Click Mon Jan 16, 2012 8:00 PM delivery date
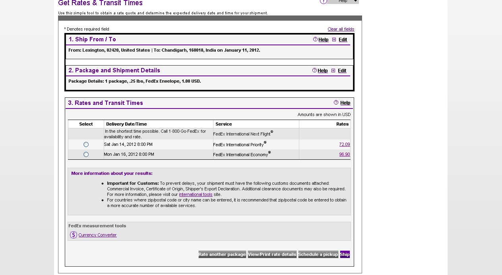The height and width of the screenshot is (275, 502). pos(129,154)
